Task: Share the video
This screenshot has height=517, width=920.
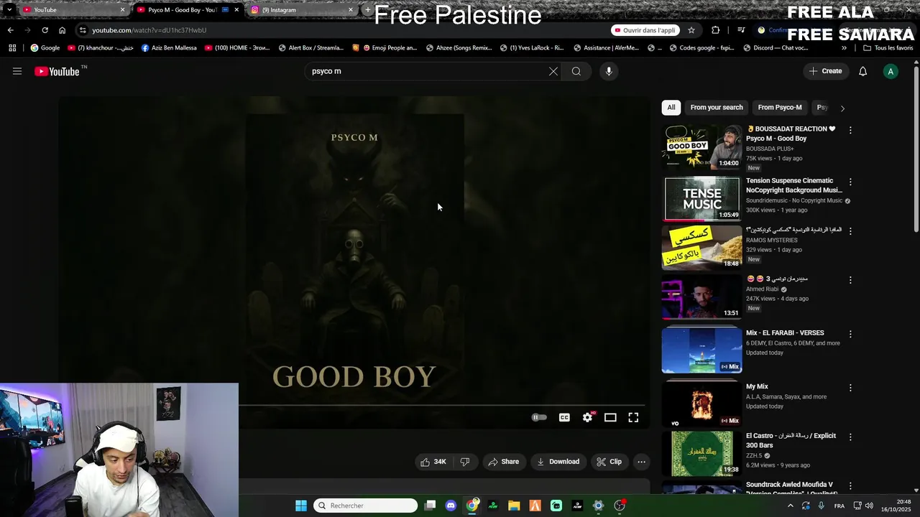Action: point(503,462)
